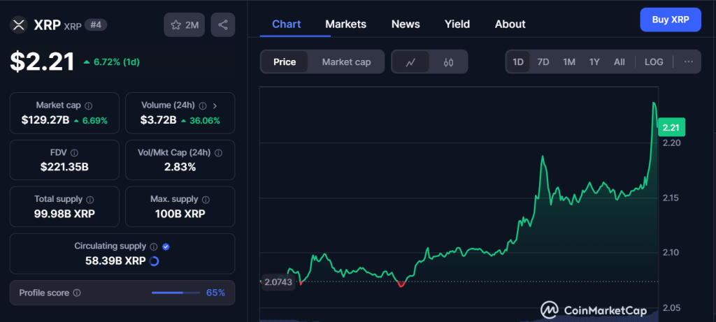Select 7D time range
The width and height of the screenshot is (716, 322).
[543, 62]
